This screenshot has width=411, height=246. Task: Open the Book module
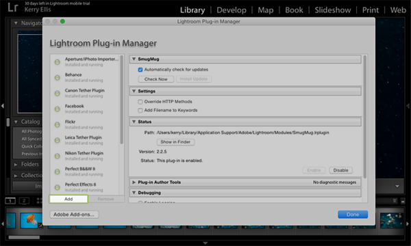(x=294, y=10)
